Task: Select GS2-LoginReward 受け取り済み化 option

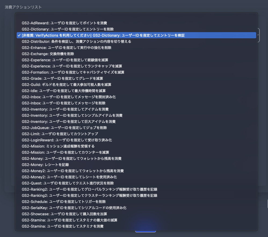Action: coord(136,140)
